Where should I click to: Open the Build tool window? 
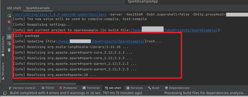click(x=154, y=88)
